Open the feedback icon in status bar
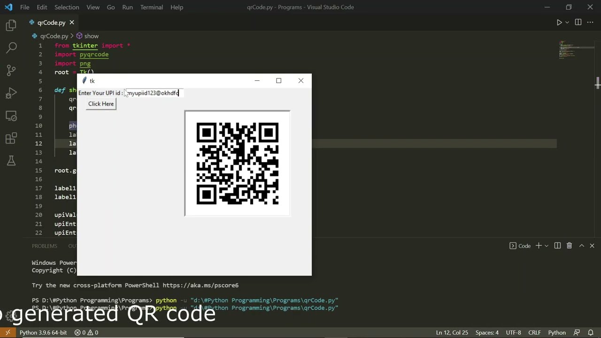 [577, 332]
